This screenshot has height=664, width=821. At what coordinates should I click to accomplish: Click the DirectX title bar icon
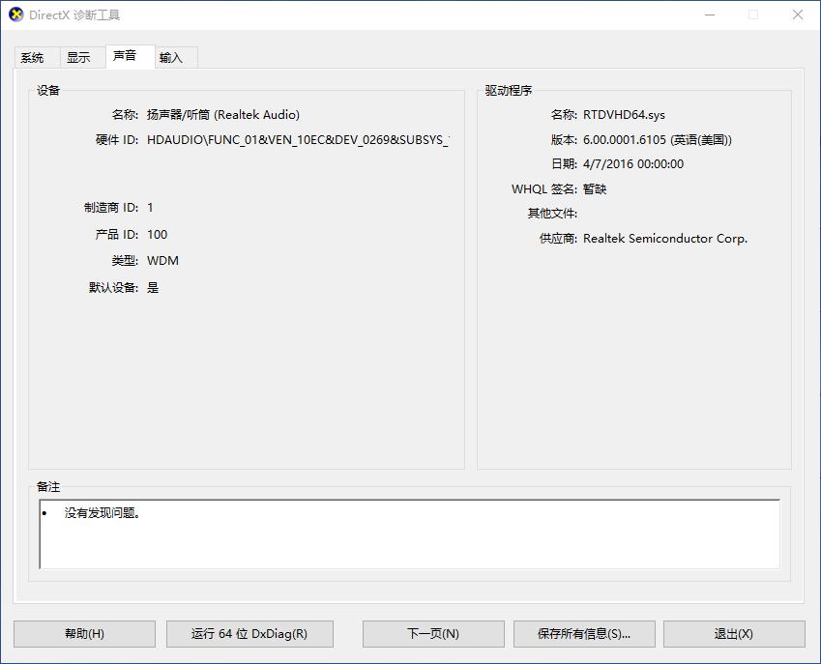point(16,14)
